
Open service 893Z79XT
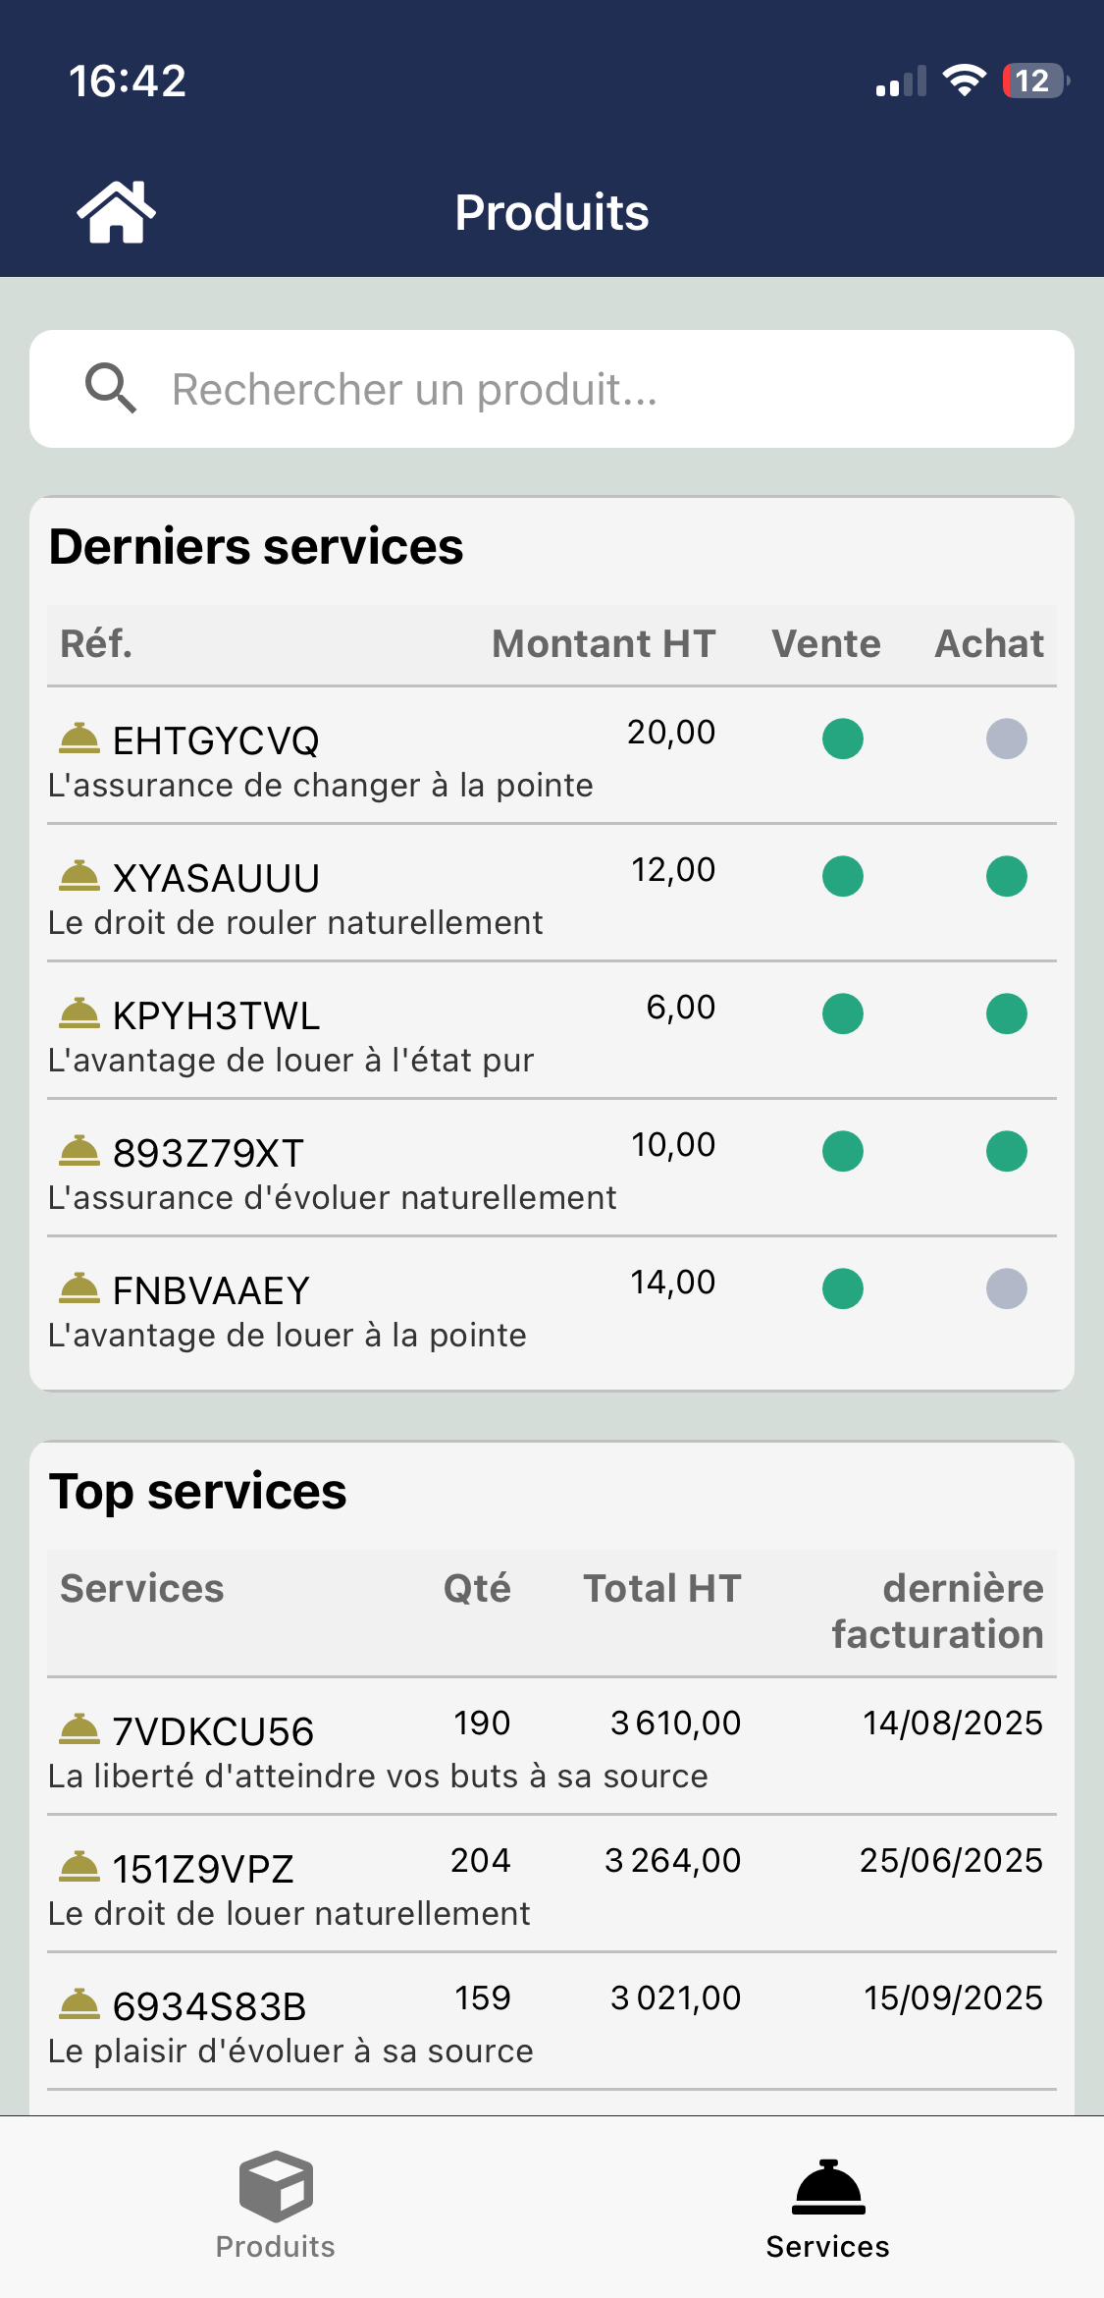click(x=209, y=1154)
